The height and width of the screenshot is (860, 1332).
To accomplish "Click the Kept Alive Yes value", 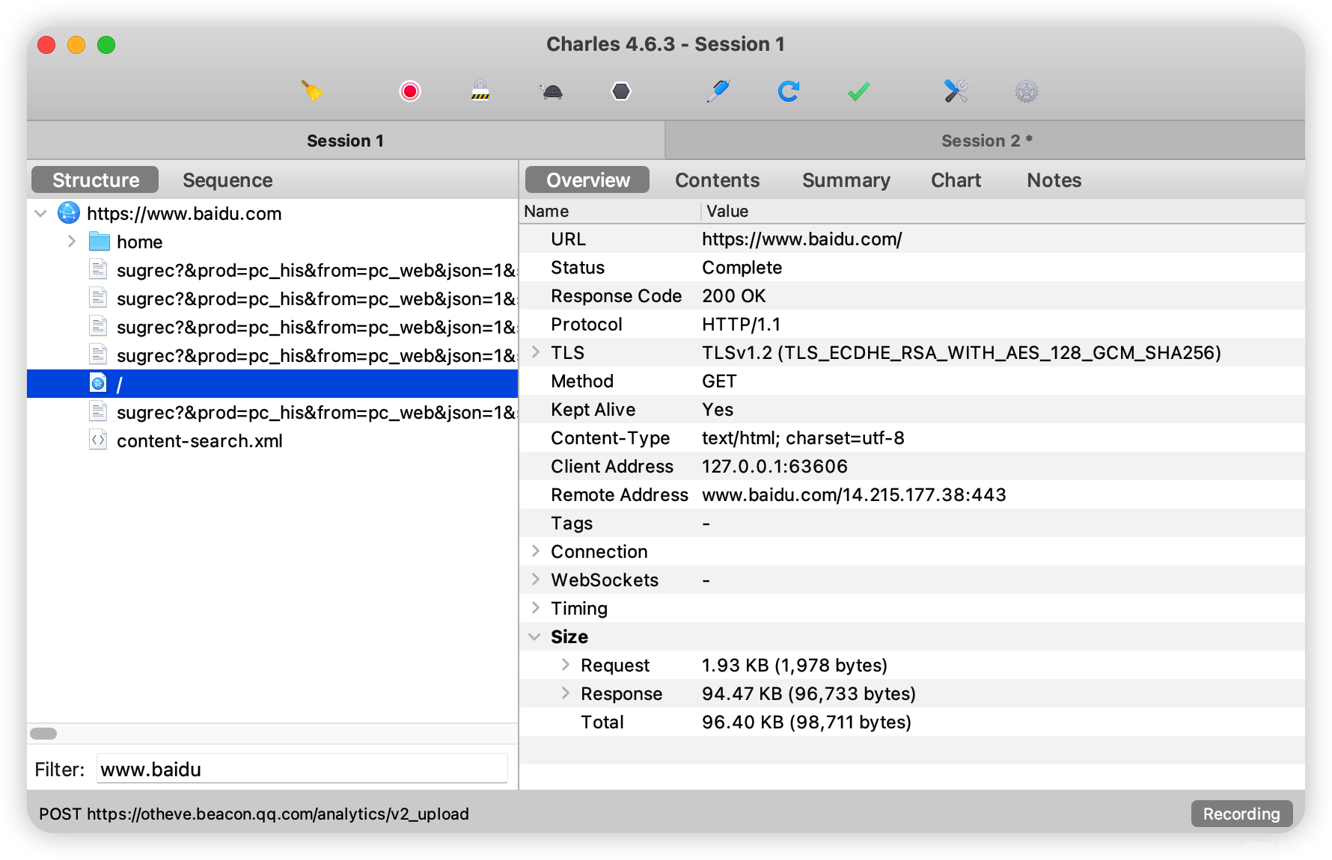I will [x=718, y=410].
